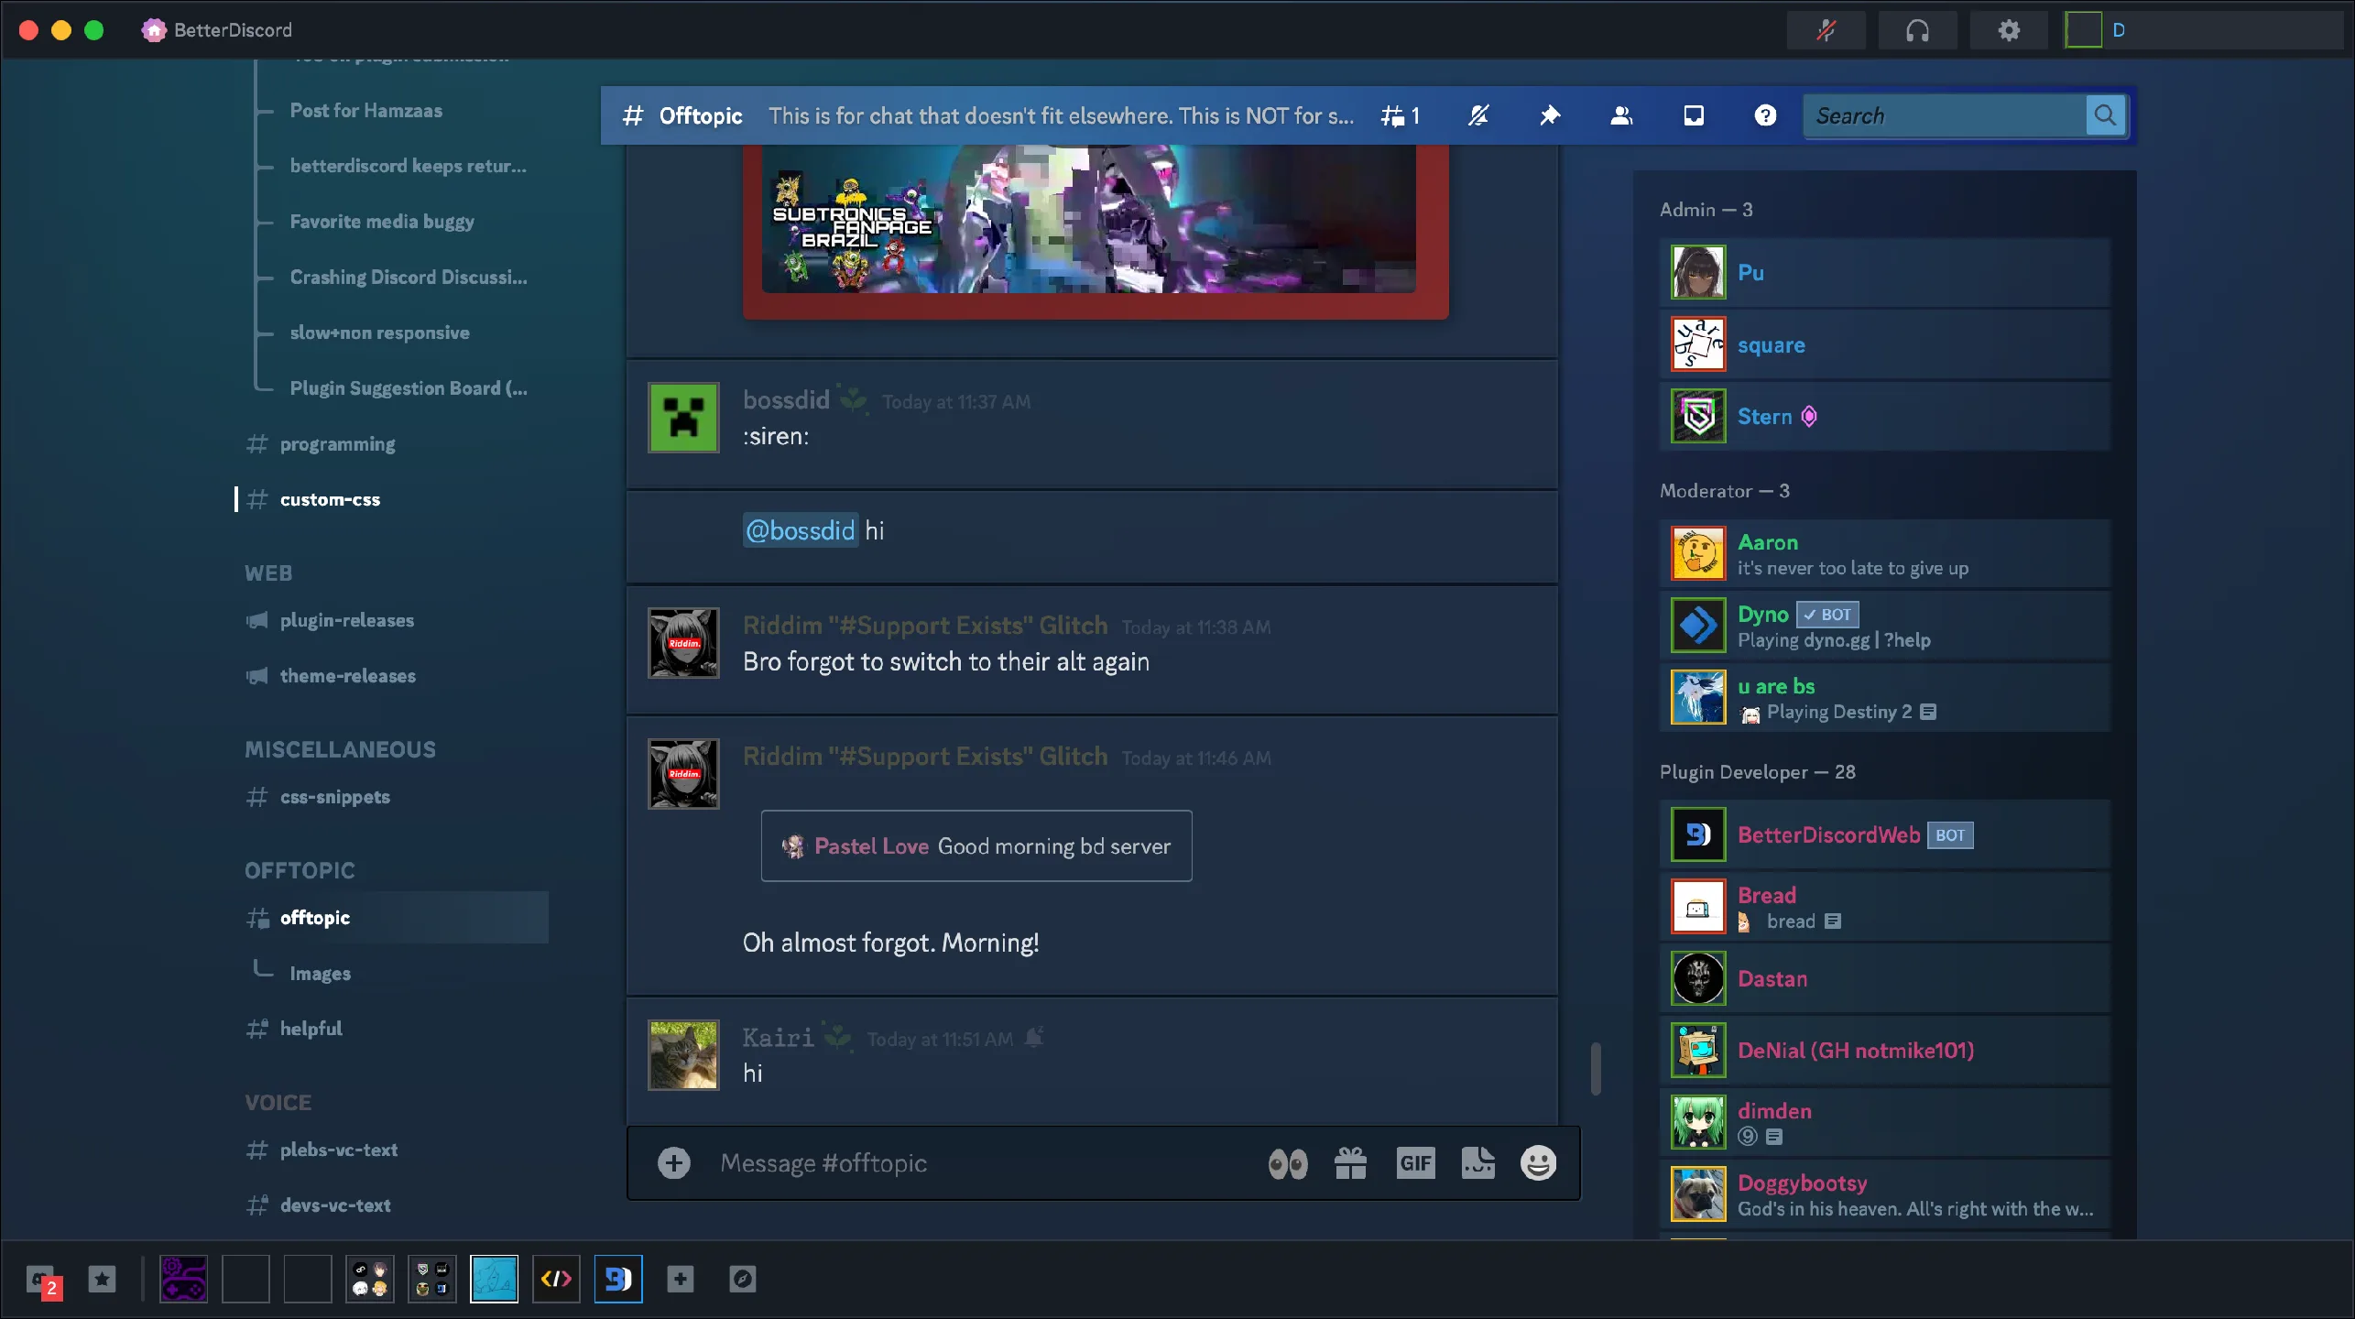
Task: Collapse the WEB category
Action: (x=268, y=573)
